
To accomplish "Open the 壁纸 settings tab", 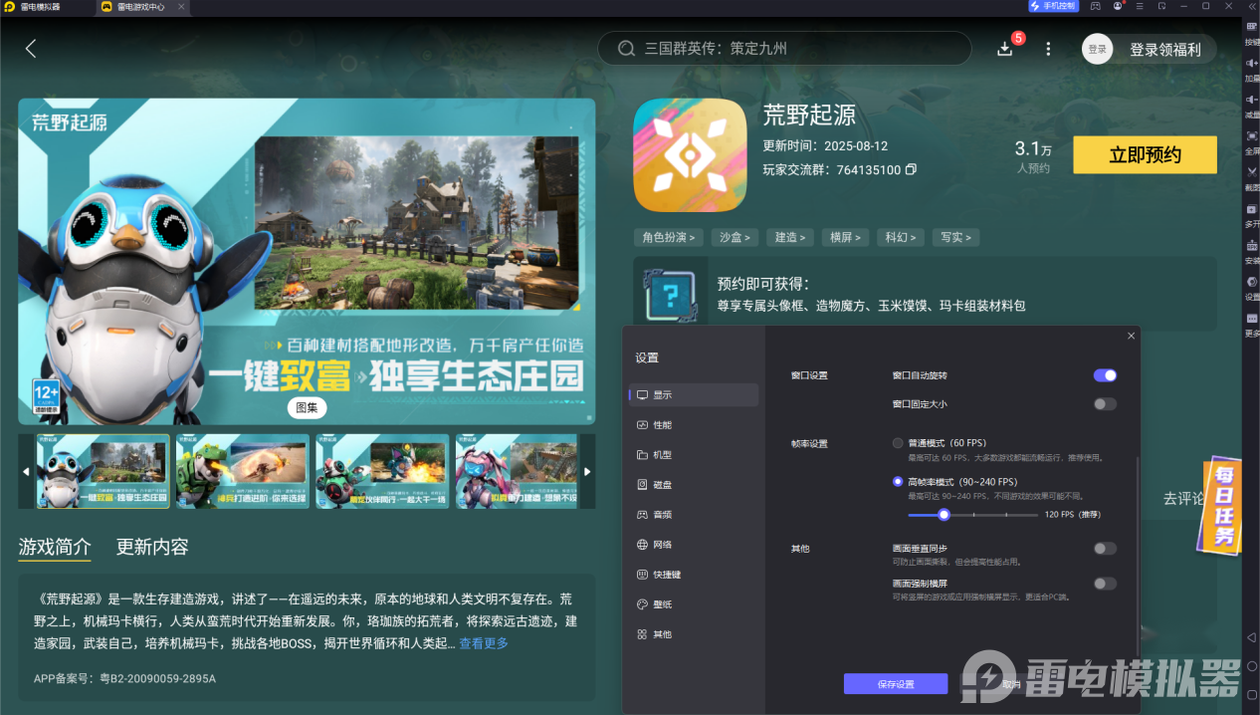I will (x=693, y=604).
